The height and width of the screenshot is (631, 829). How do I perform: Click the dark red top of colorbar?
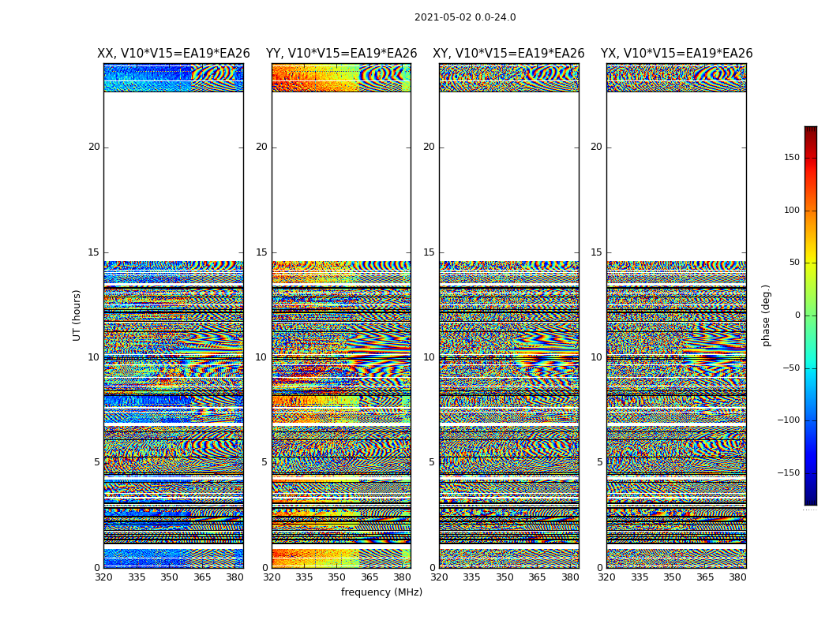[x=810, y=129]
